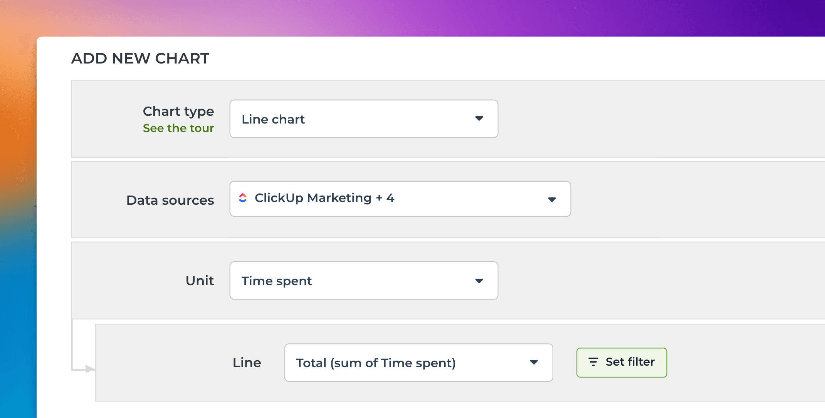Expand the Total (sum of Time spent) dropdown
The width and height of the screenshot is (825, 418).
(x=418, y=363)
